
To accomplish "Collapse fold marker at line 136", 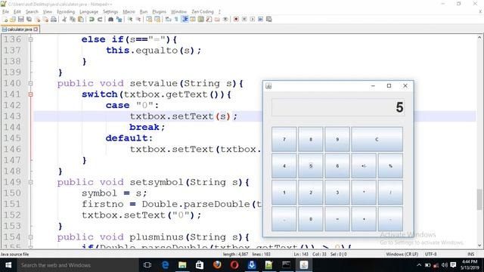I will pos(30,39).
